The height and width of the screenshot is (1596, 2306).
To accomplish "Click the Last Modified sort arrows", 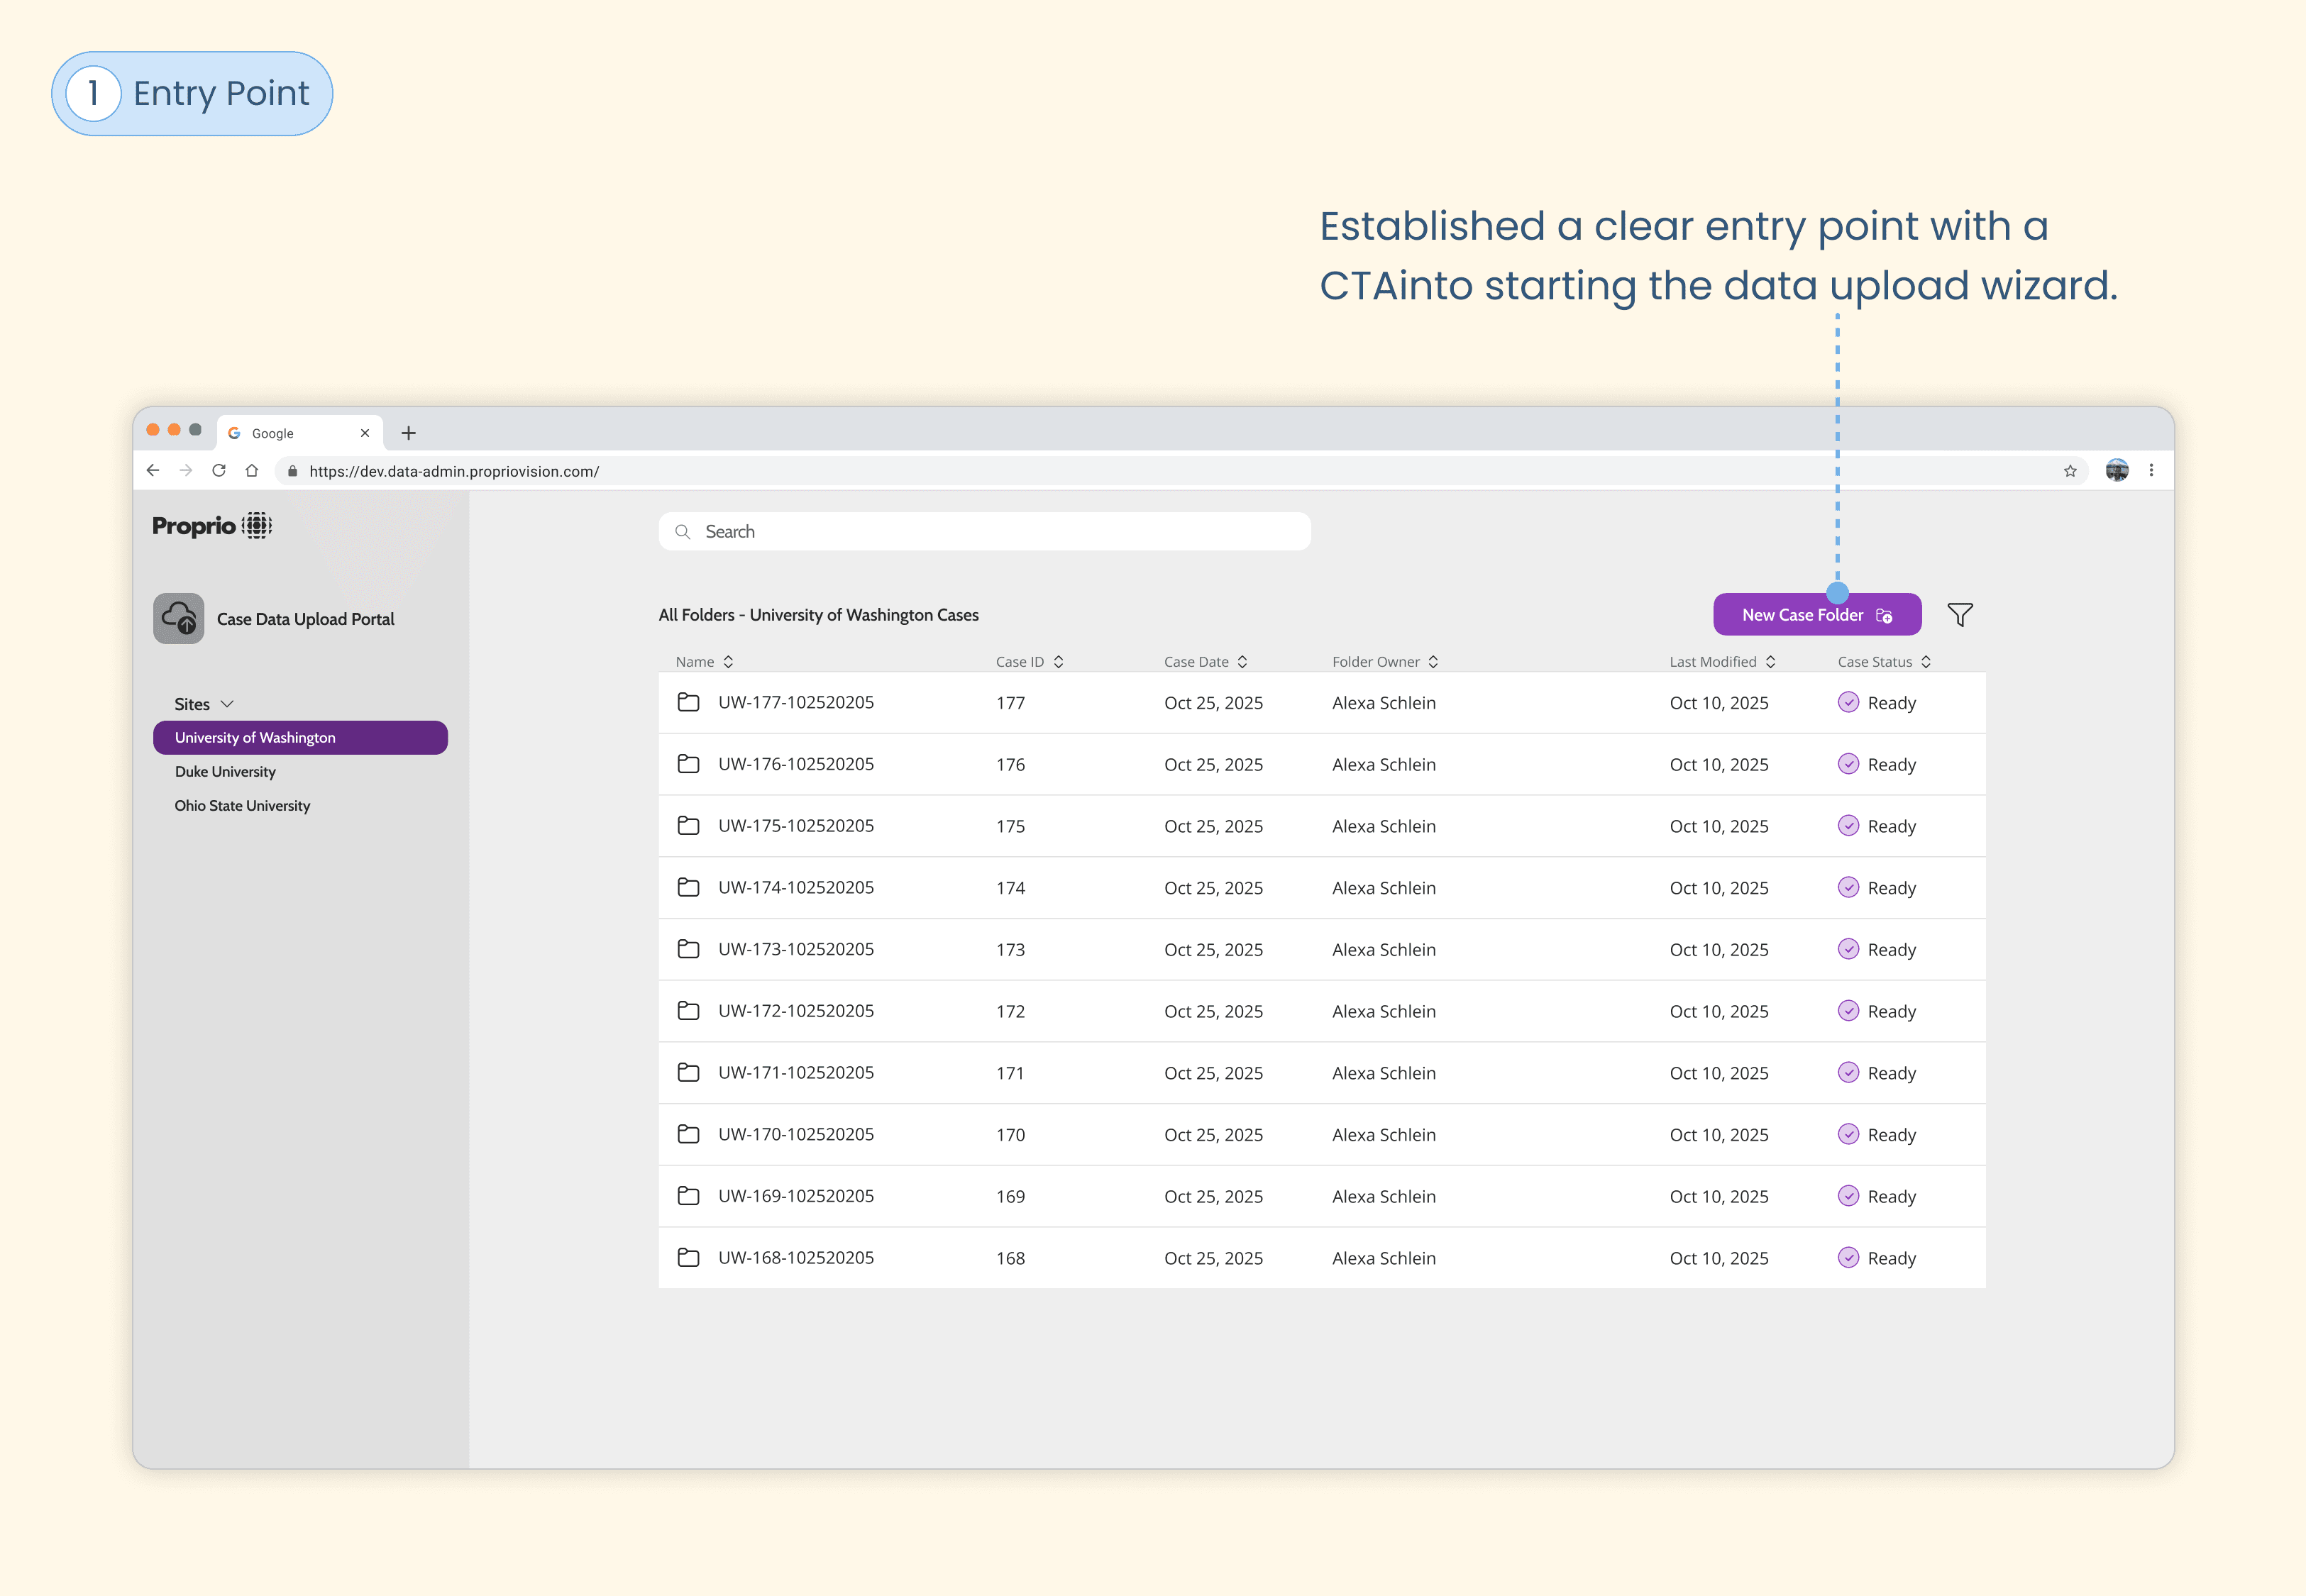I will click(1772, 661).
